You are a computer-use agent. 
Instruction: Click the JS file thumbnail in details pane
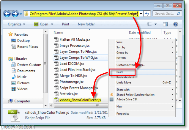tap(14, 116)
